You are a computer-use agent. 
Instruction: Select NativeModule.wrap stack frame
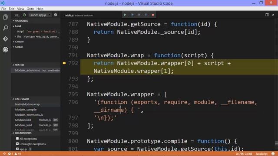pos(36,104)
